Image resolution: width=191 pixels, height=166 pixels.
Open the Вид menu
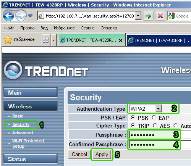click(44, 28)
